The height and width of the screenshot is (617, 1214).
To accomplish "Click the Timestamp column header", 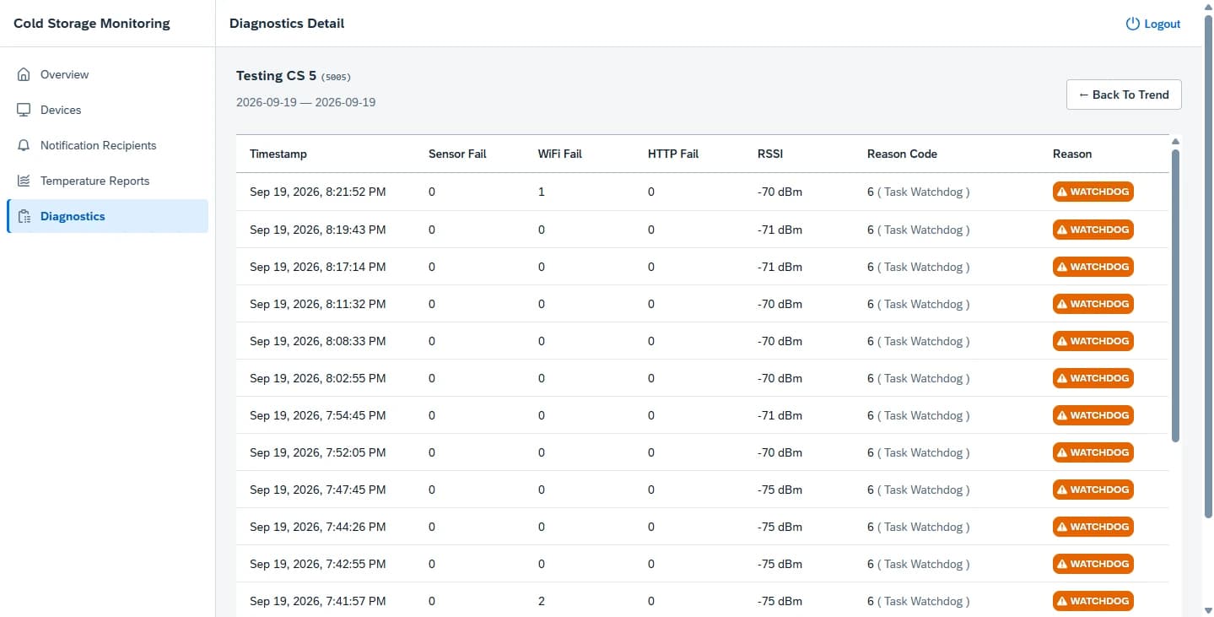I will (278, 154).
